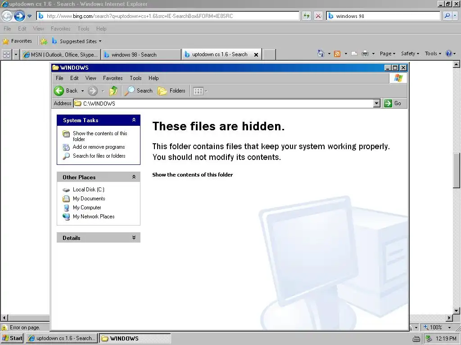Open My Documents from Other Places
The image size is (461, 345).
pyautogui.click(x=89, y=199)
